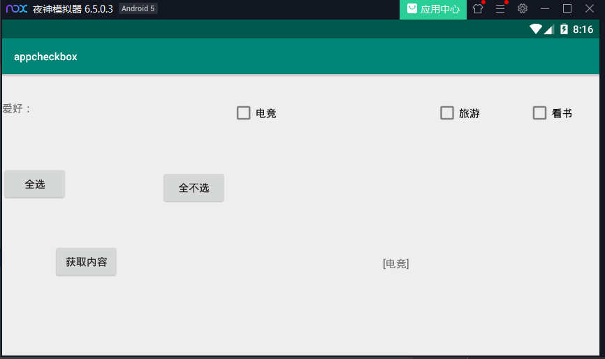Open the 应用中心 app center
This screenshot has width=605, height=359.
point(433,9)
